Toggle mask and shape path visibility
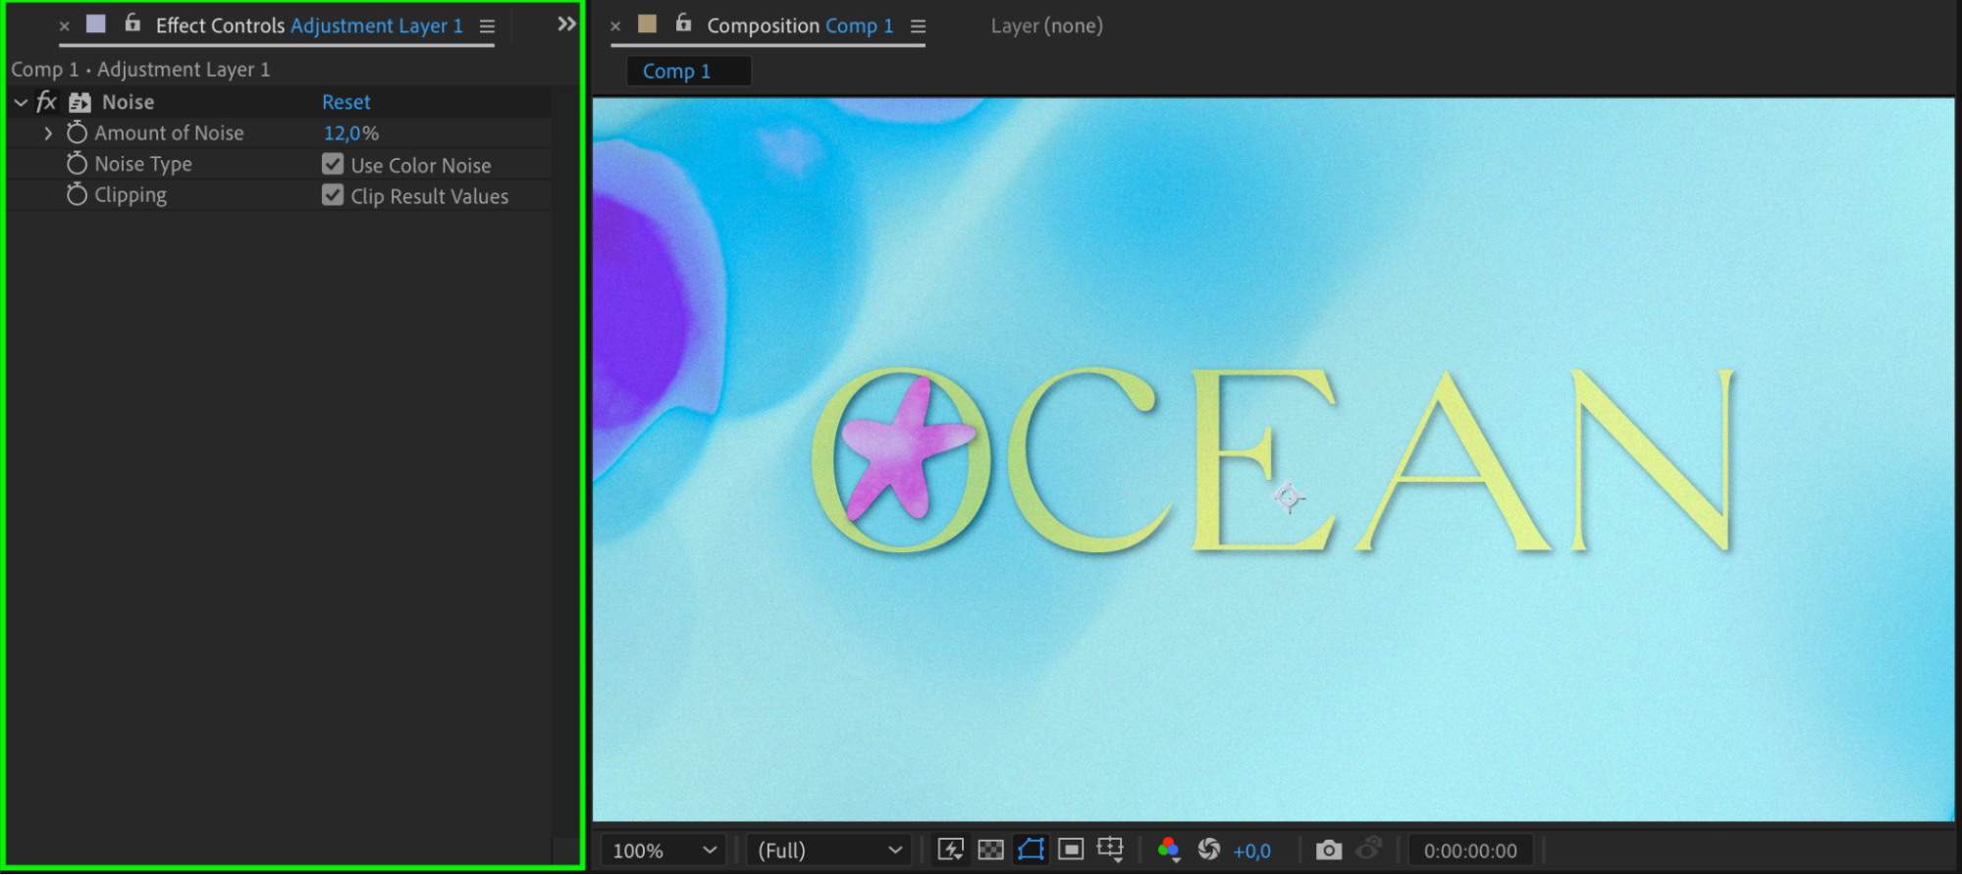 tap(1031, 849)
